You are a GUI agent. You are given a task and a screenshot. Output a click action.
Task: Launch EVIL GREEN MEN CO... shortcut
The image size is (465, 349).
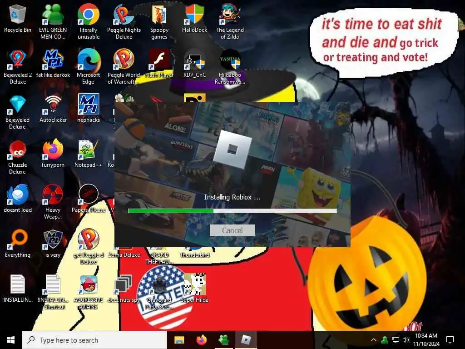tap(53, 21)
